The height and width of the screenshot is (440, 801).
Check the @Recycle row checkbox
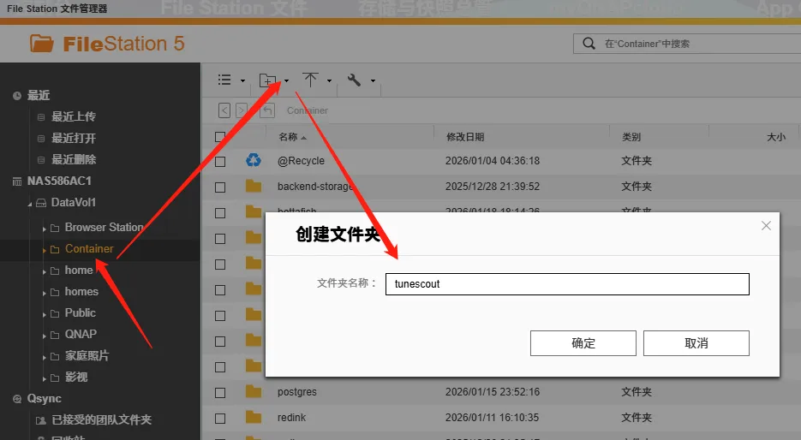[220, 161]
